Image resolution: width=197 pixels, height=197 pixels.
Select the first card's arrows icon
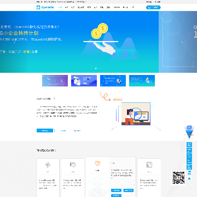[48, 165]
